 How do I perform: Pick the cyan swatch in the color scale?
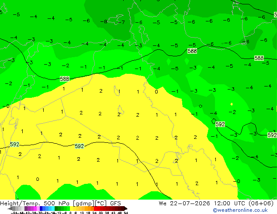coord(53,208)
